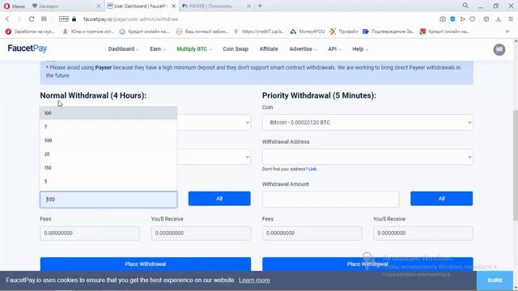Image resolution: width=518 pixels, height=291 pixels.
Task: Click the ad blocker shield icon
Action: 452,19
